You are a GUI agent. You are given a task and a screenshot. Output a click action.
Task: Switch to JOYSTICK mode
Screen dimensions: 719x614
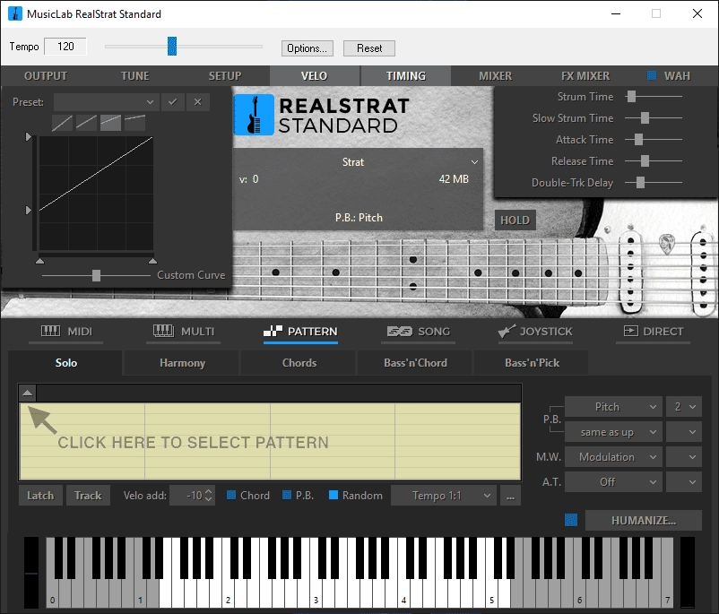[535, 332]
